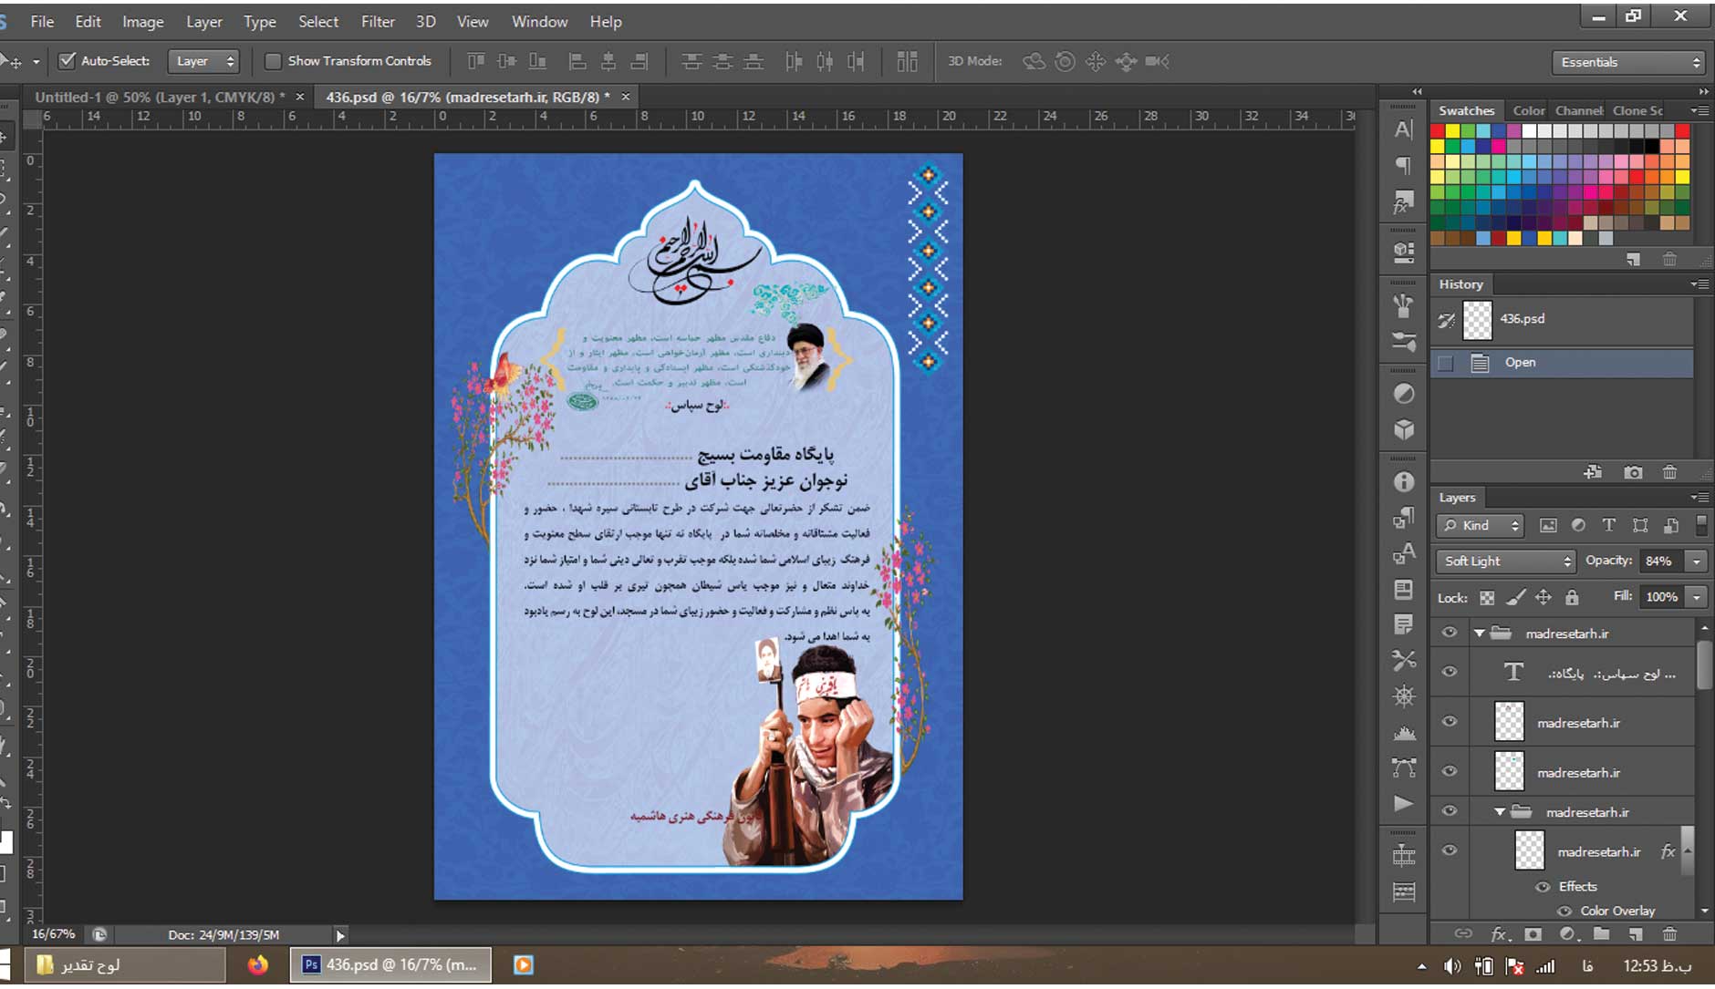The width and height of the screenshot is (1715, 989).
Task: Open the Auto-Select Layer dropdown
Action: (203, 61)
